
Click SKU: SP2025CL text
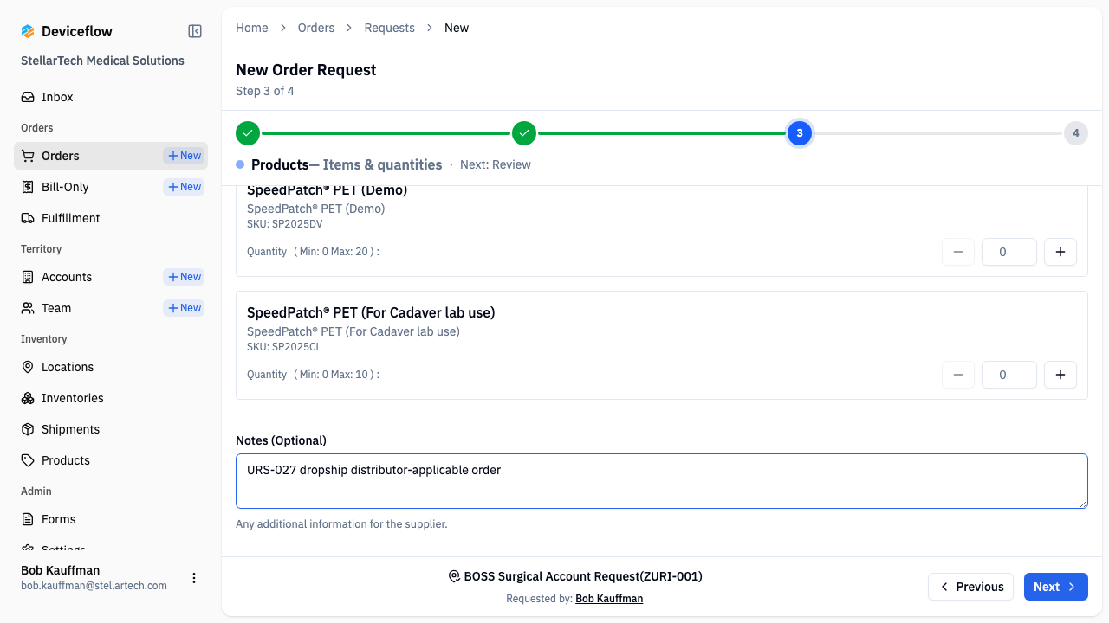pyautogui.click(x=284, y=347)
